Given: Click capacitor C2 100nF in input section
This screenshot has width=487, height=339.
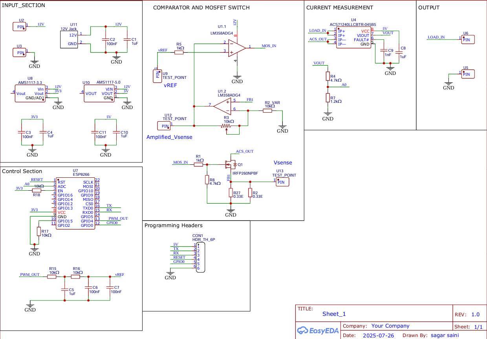Looking at the screenshot, I should click(x=105, y=40).
